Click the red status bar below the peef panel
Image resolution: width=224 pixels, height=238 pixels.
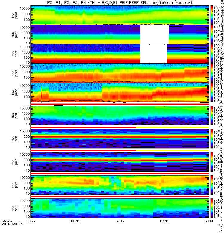(120, 104)
